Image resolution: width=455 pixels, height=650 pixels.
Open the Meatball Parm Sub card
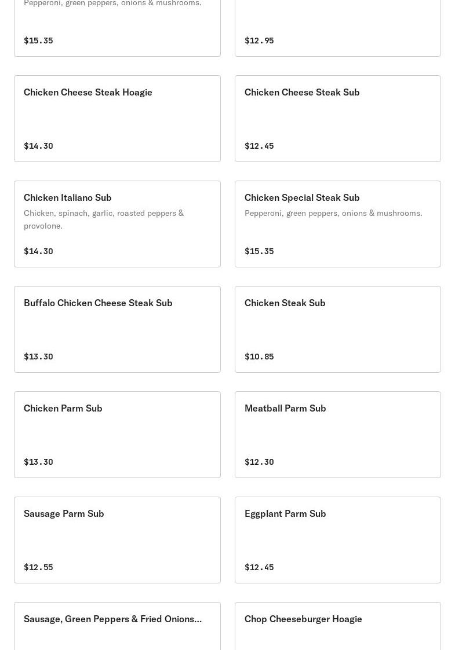337,435
